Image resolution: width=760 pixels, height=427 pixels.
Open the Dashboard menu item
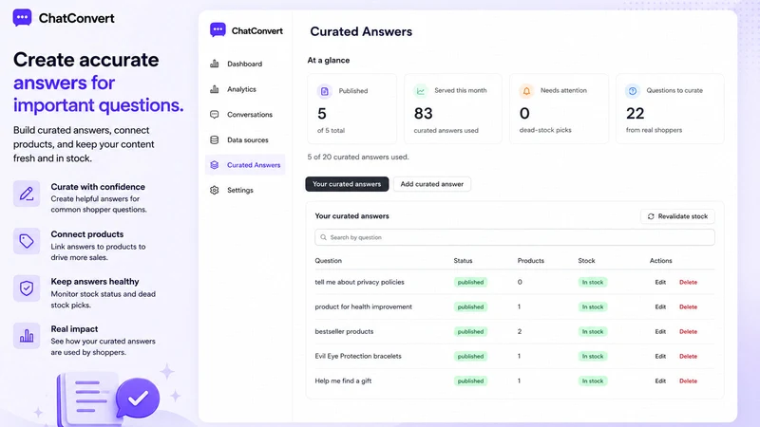pyautogui.click(x=245, y=64)
